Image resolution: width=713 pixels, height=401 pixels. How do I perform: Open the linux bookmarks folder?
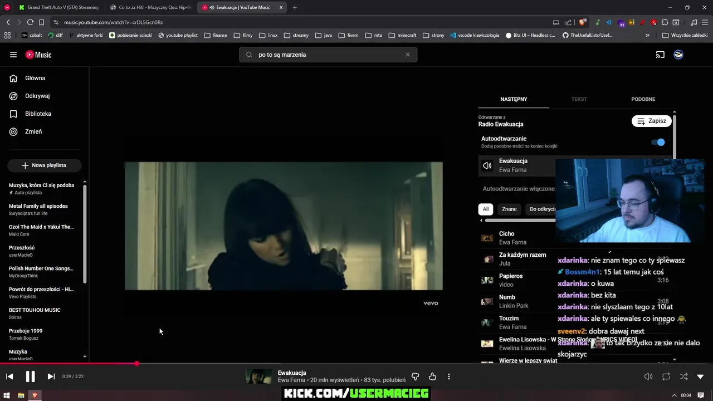268,35
